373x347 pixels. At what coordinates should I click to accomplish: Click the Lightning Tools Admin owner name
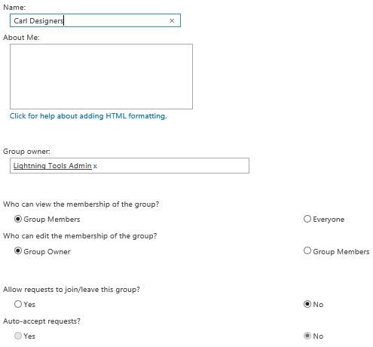(x=53, y=166)
